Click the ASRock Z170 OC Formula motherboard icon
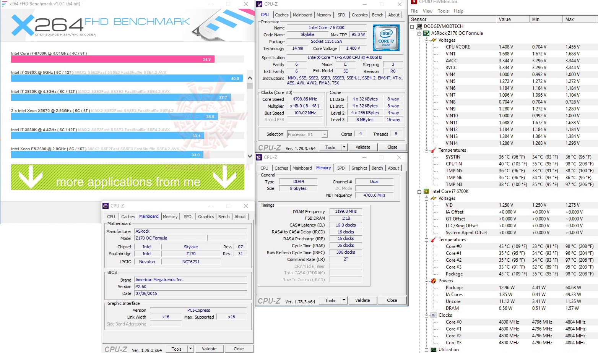Viewport: 598px width, 353px height. tap(426, 33)
